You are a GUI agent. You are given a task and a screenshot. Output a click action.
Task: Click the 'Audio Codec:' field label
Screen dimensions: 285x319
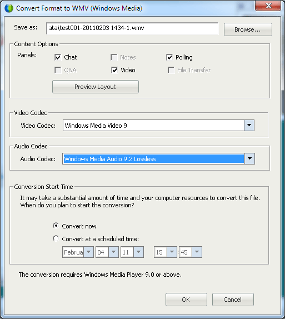pyautogui.click(x=38, y=159)
